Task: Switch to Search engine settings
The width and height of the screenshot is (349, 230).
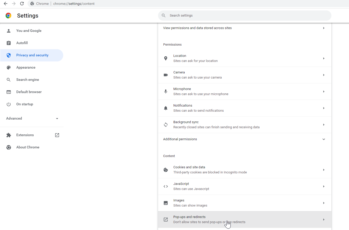Action: pos(28,80)
